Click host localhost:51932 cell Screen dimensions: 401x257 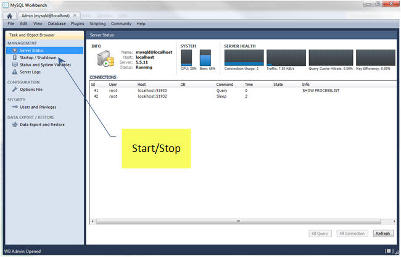click(152, 96)
